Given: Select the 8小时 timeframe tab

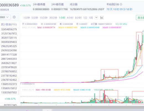Looking at the screenshot, I should 78,17.
